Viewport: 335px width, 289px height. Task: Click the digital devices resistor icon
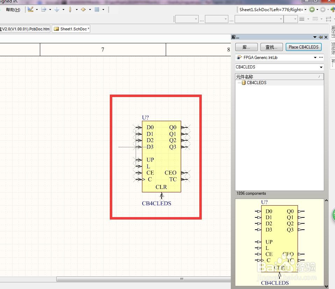[70, 9]
